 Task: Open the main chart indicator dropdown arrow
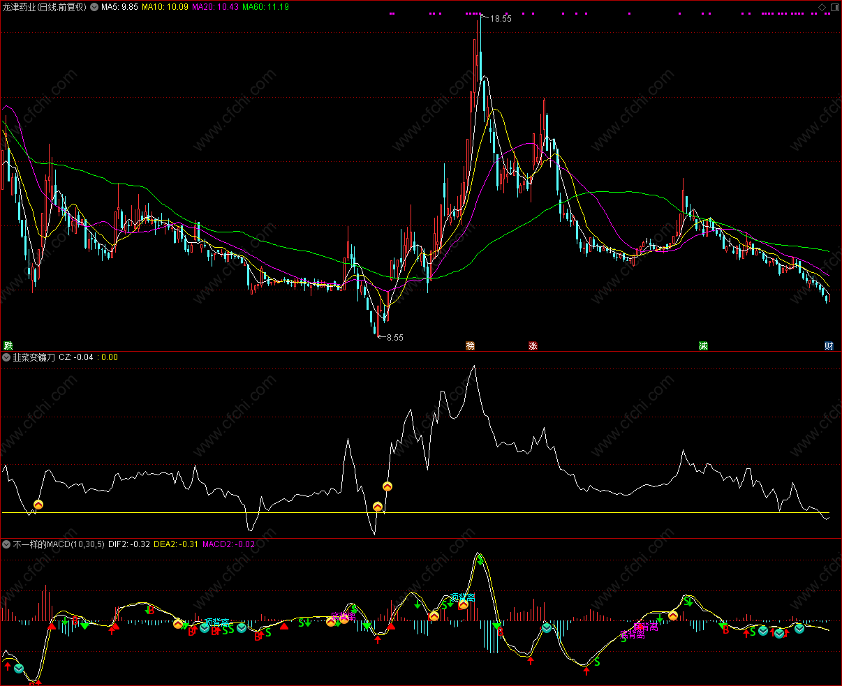tap(94, 7)
